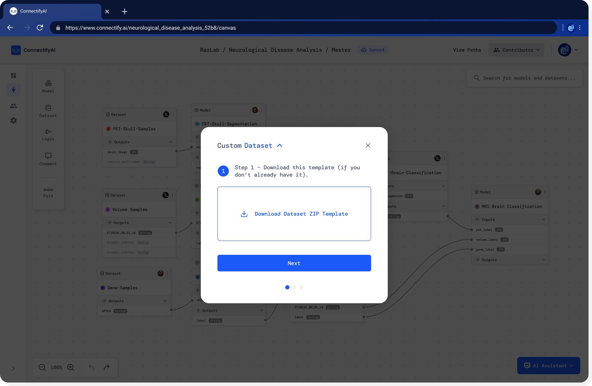This screenshot has width=592, height=386.
Task: Download the Dataset ZIP Template
Action: point(294,214)
